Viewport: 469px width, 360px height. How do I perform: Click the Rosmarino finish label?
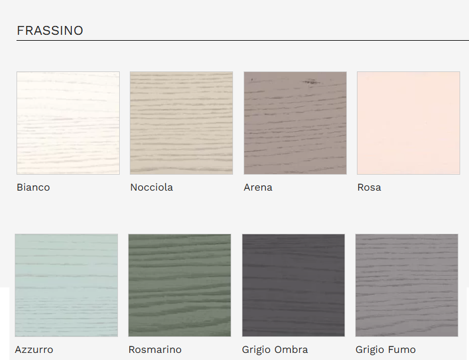pos(155,349)
